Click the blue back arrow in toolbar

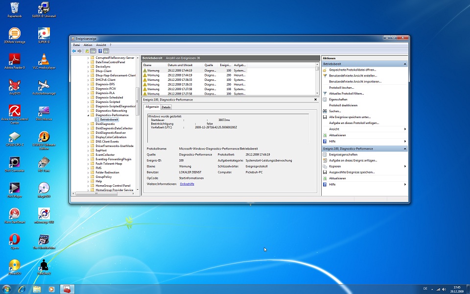coord(74,50)
